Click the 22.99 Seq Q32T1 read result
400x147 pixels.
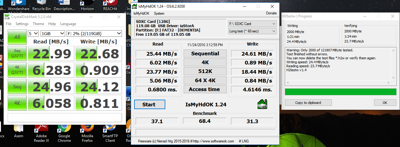click(51, 53)
